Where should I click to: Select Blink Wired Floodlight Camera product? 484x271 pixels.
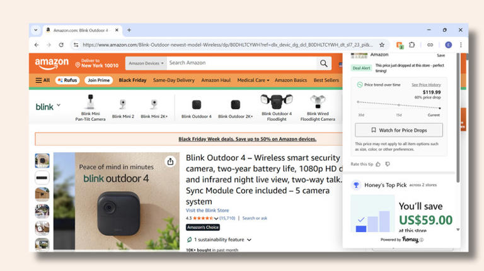coord(318,108)
